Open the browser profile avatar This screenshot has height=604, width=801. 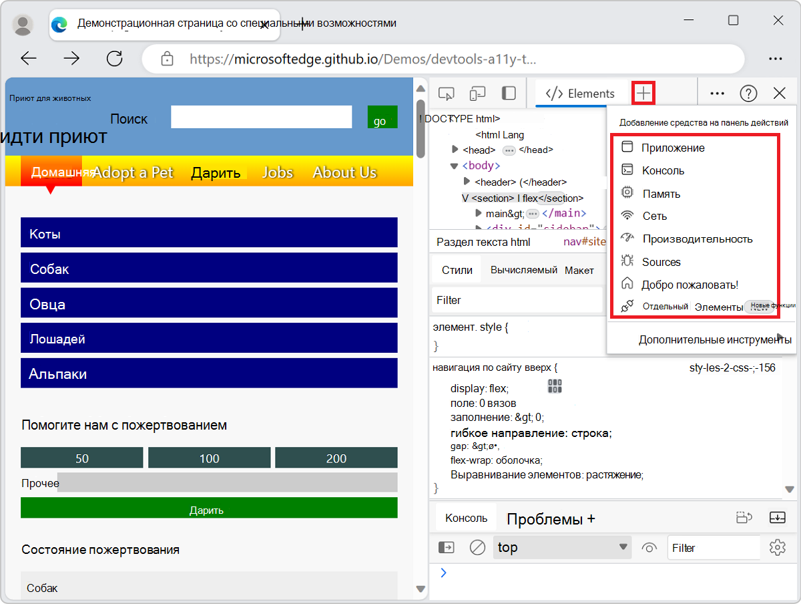click(23, 25)
